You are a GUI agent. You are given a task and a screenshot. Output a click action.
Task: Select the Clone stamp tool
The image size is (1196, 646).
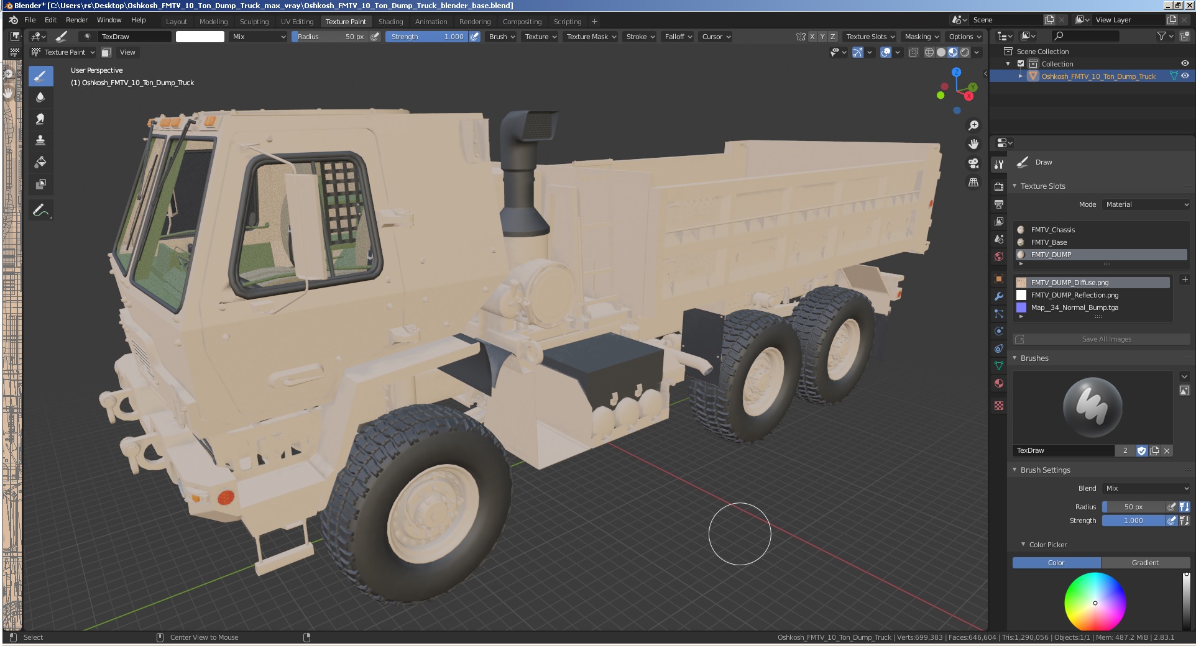40,140
